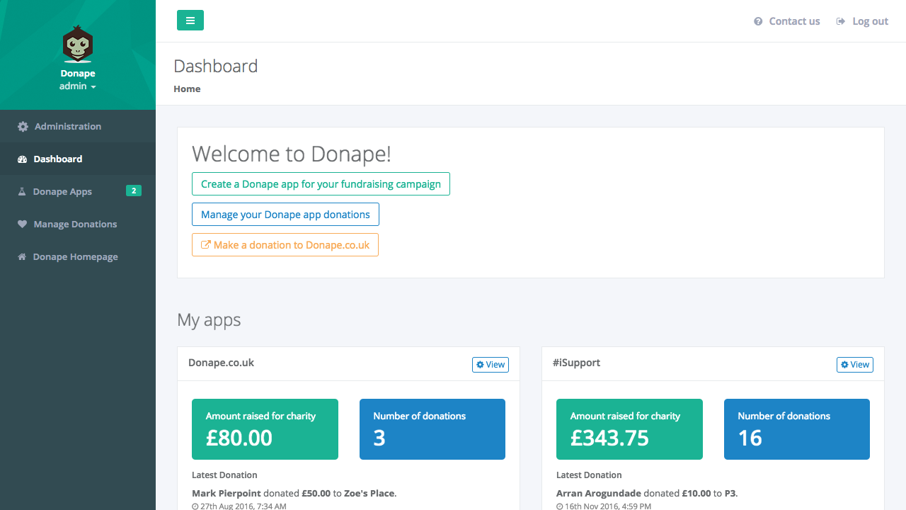Viewport: 906px width, 510px height.
Task: Click the #iSupport card title
Action: pos(576,363)
